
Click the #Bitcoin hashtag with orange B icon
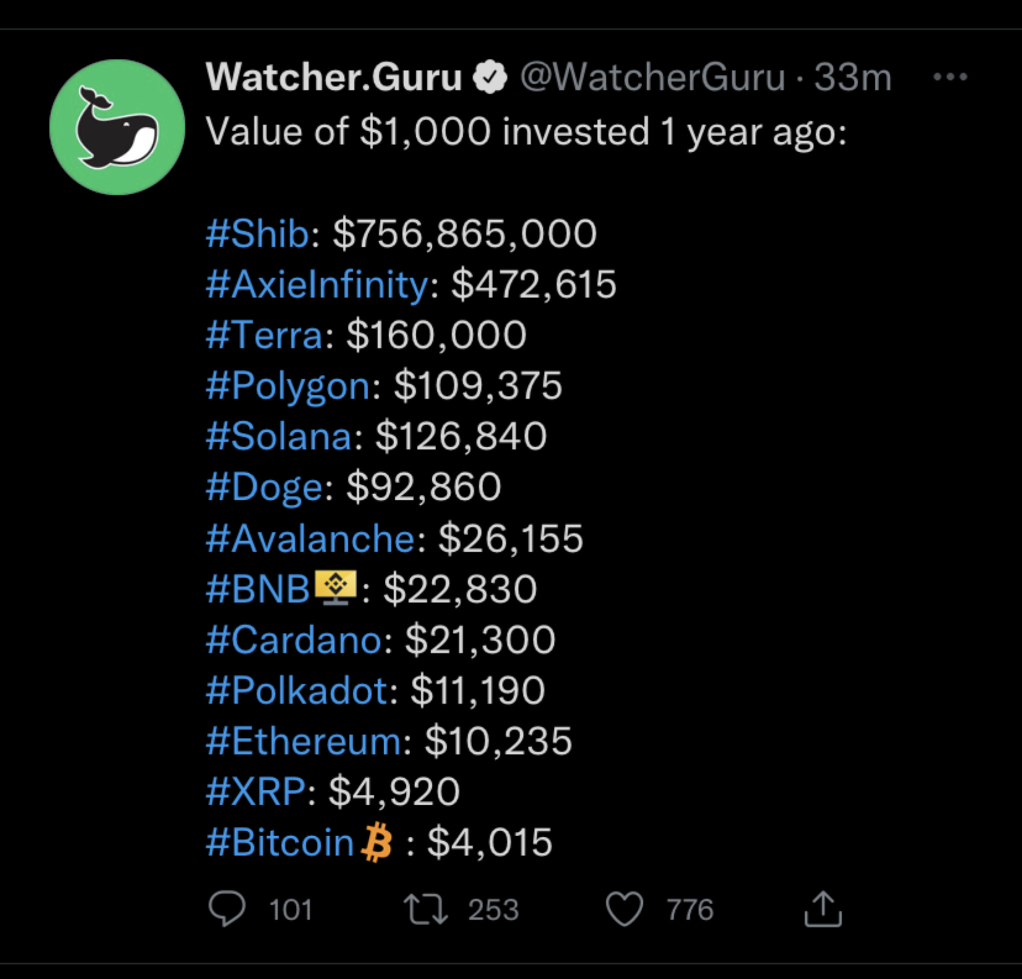click(299, 842)
